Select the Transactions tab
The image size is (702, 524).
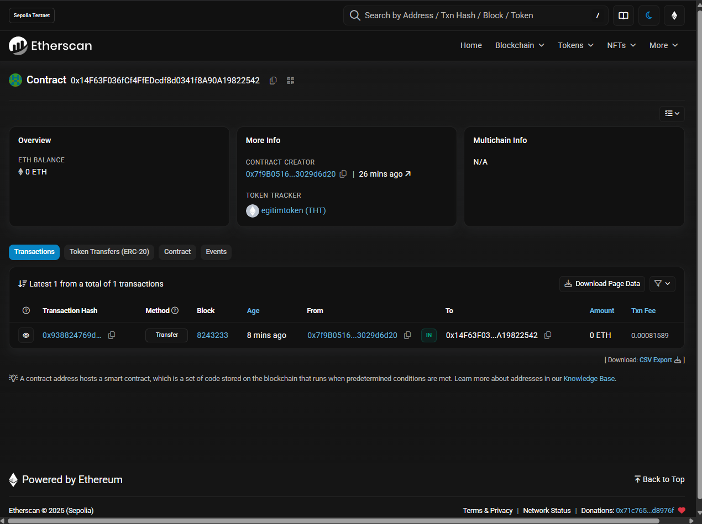pos(34,252)
